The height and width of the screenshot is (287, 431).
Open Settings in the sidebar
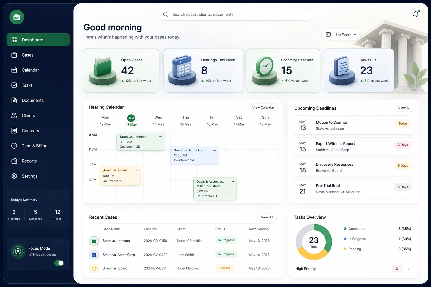tap(38, 176)
